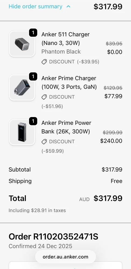Select Anker 511 Charger product name

pyautogui.click(x=66, y=38)
